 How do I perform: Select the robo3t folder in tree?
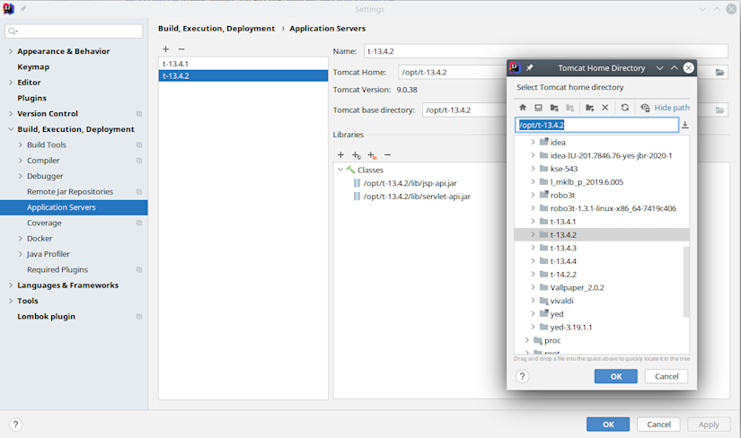point(562,195)
